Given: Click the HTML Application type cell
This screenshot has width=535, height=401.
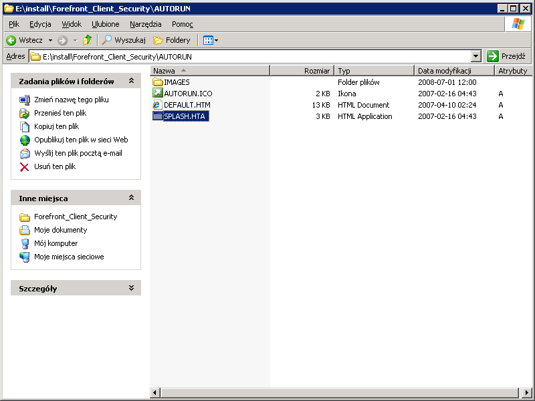Looking at the screenshot, I should [x=364, y=116].
